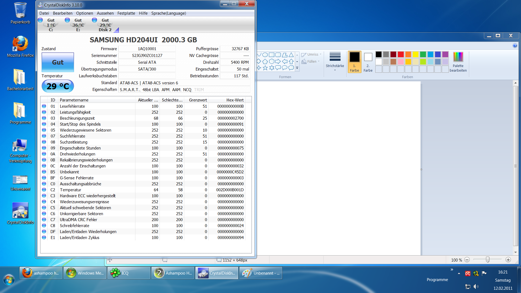This screenshot has width=521, height=293.
Task: Open ICQ from the taskbar
Action: tap(129, 273)
